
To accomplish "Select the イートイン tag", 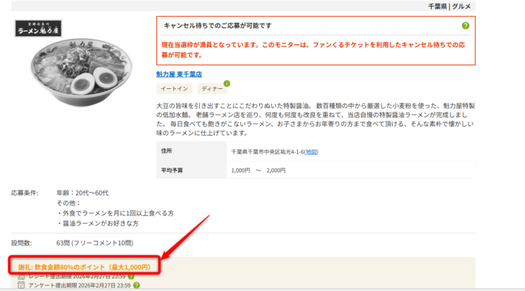I will 174,89.
